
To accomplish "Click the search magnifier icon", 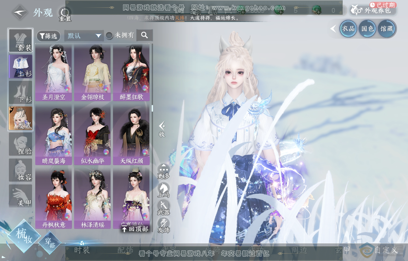I will [x=144, y=35].
